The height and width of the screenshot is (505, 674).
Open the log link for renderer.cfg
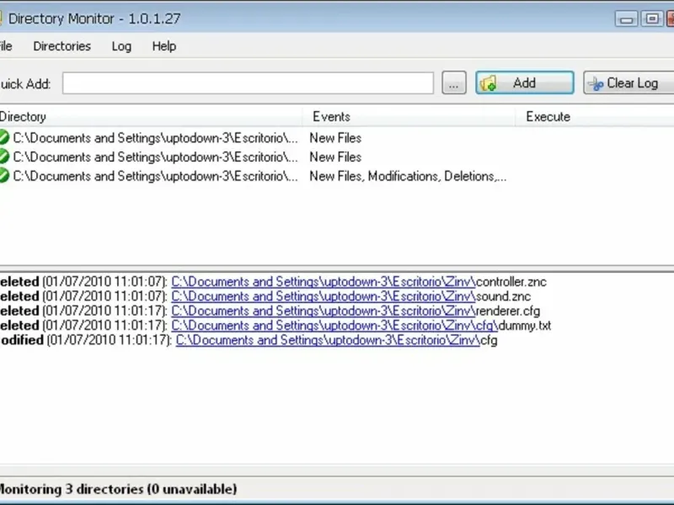point(324,311)
